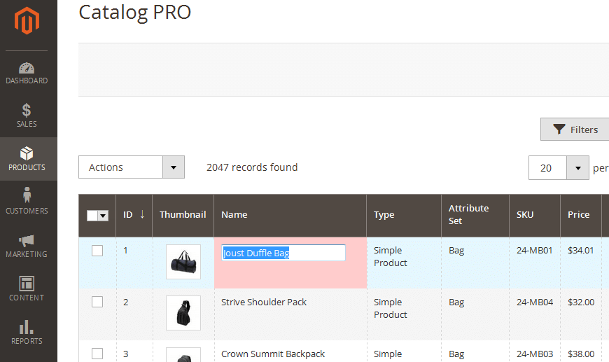Check the box for Crown Summit Backpack
This screenshot has width=609, height=362.
pyautogui.click(x=97, y=354)
